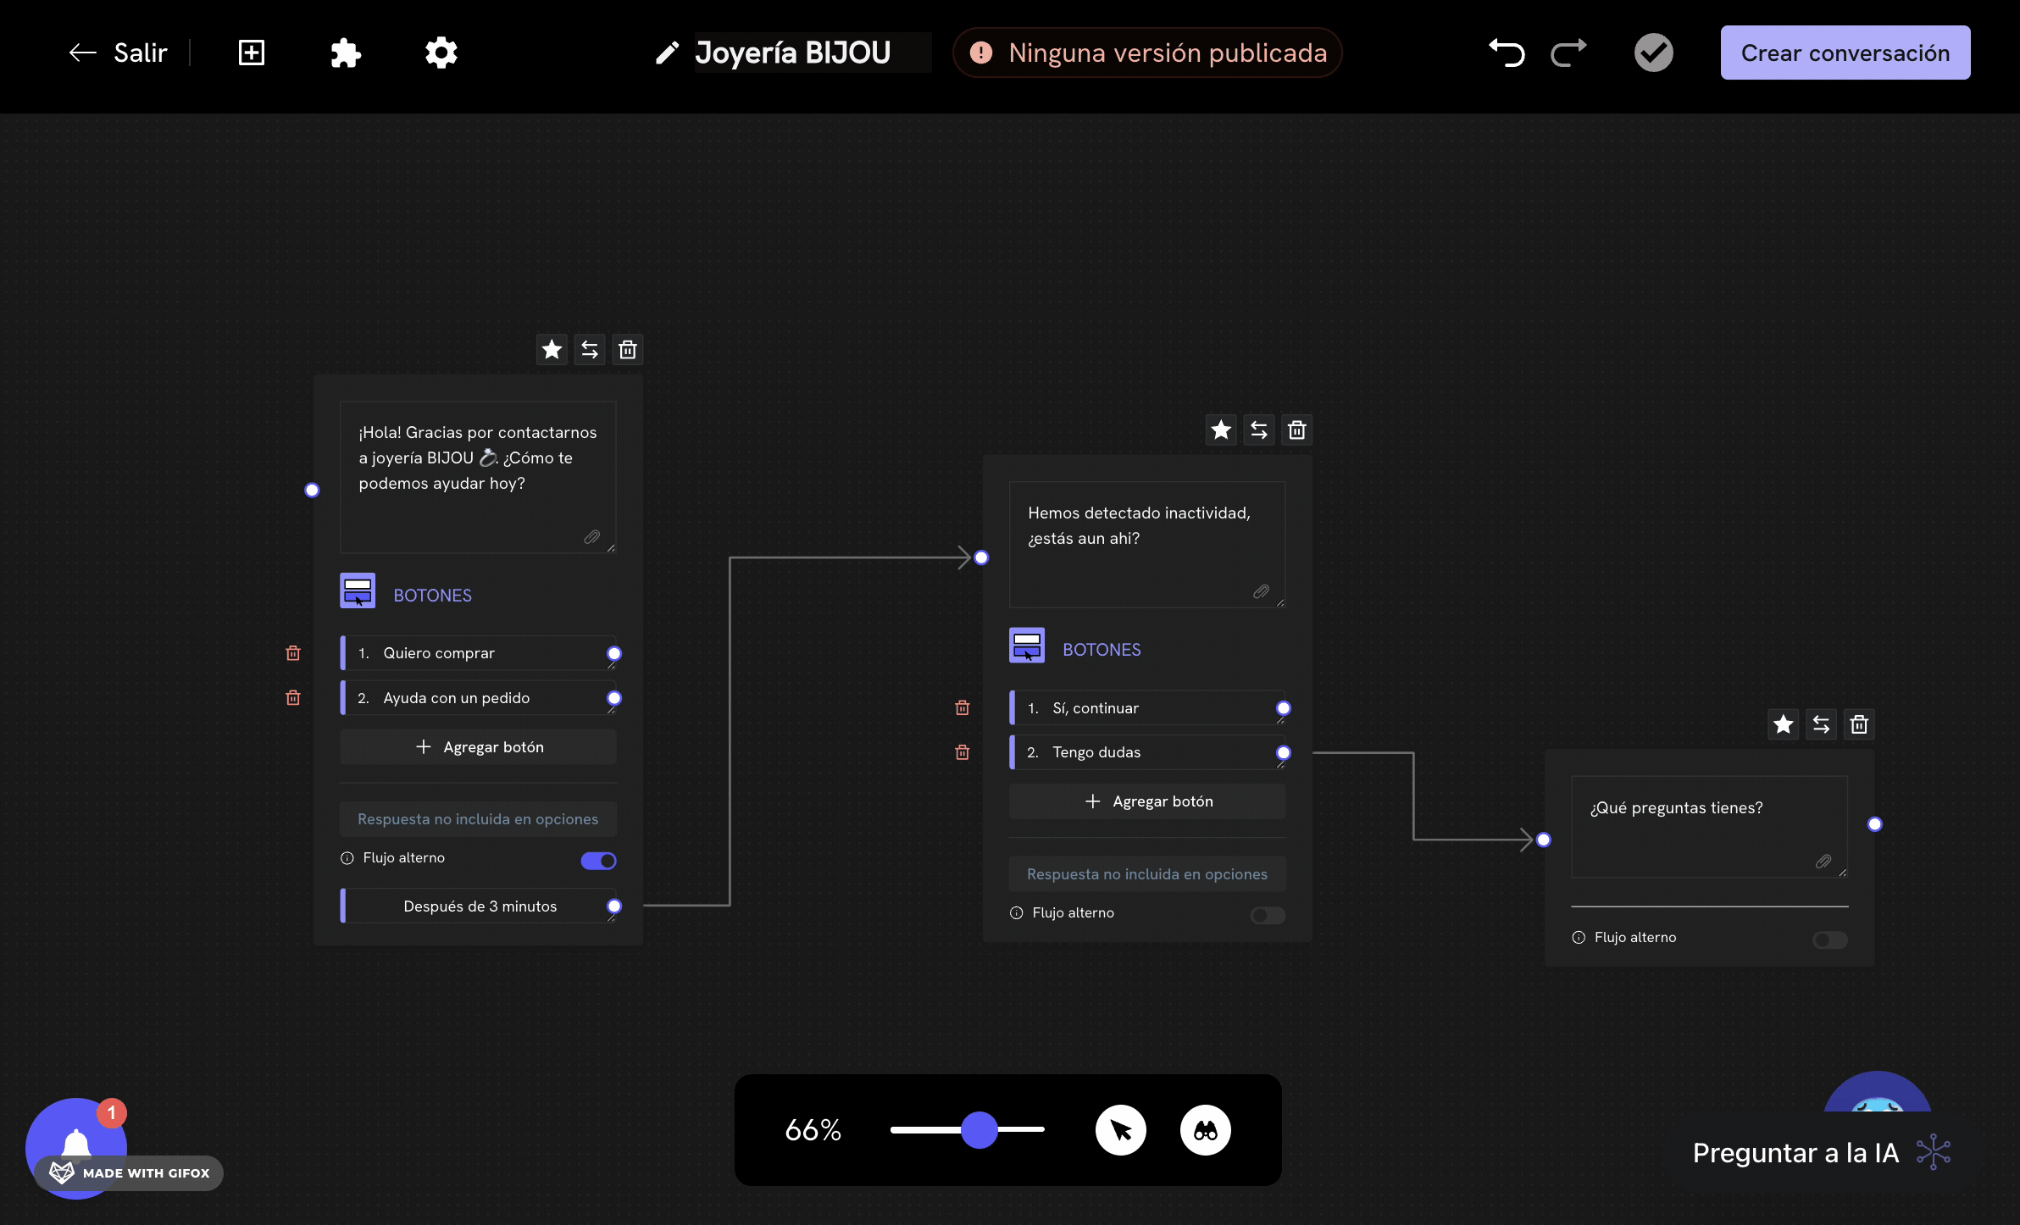Click the zoom level slider handle
2020x1225 pixels.
979,1130
